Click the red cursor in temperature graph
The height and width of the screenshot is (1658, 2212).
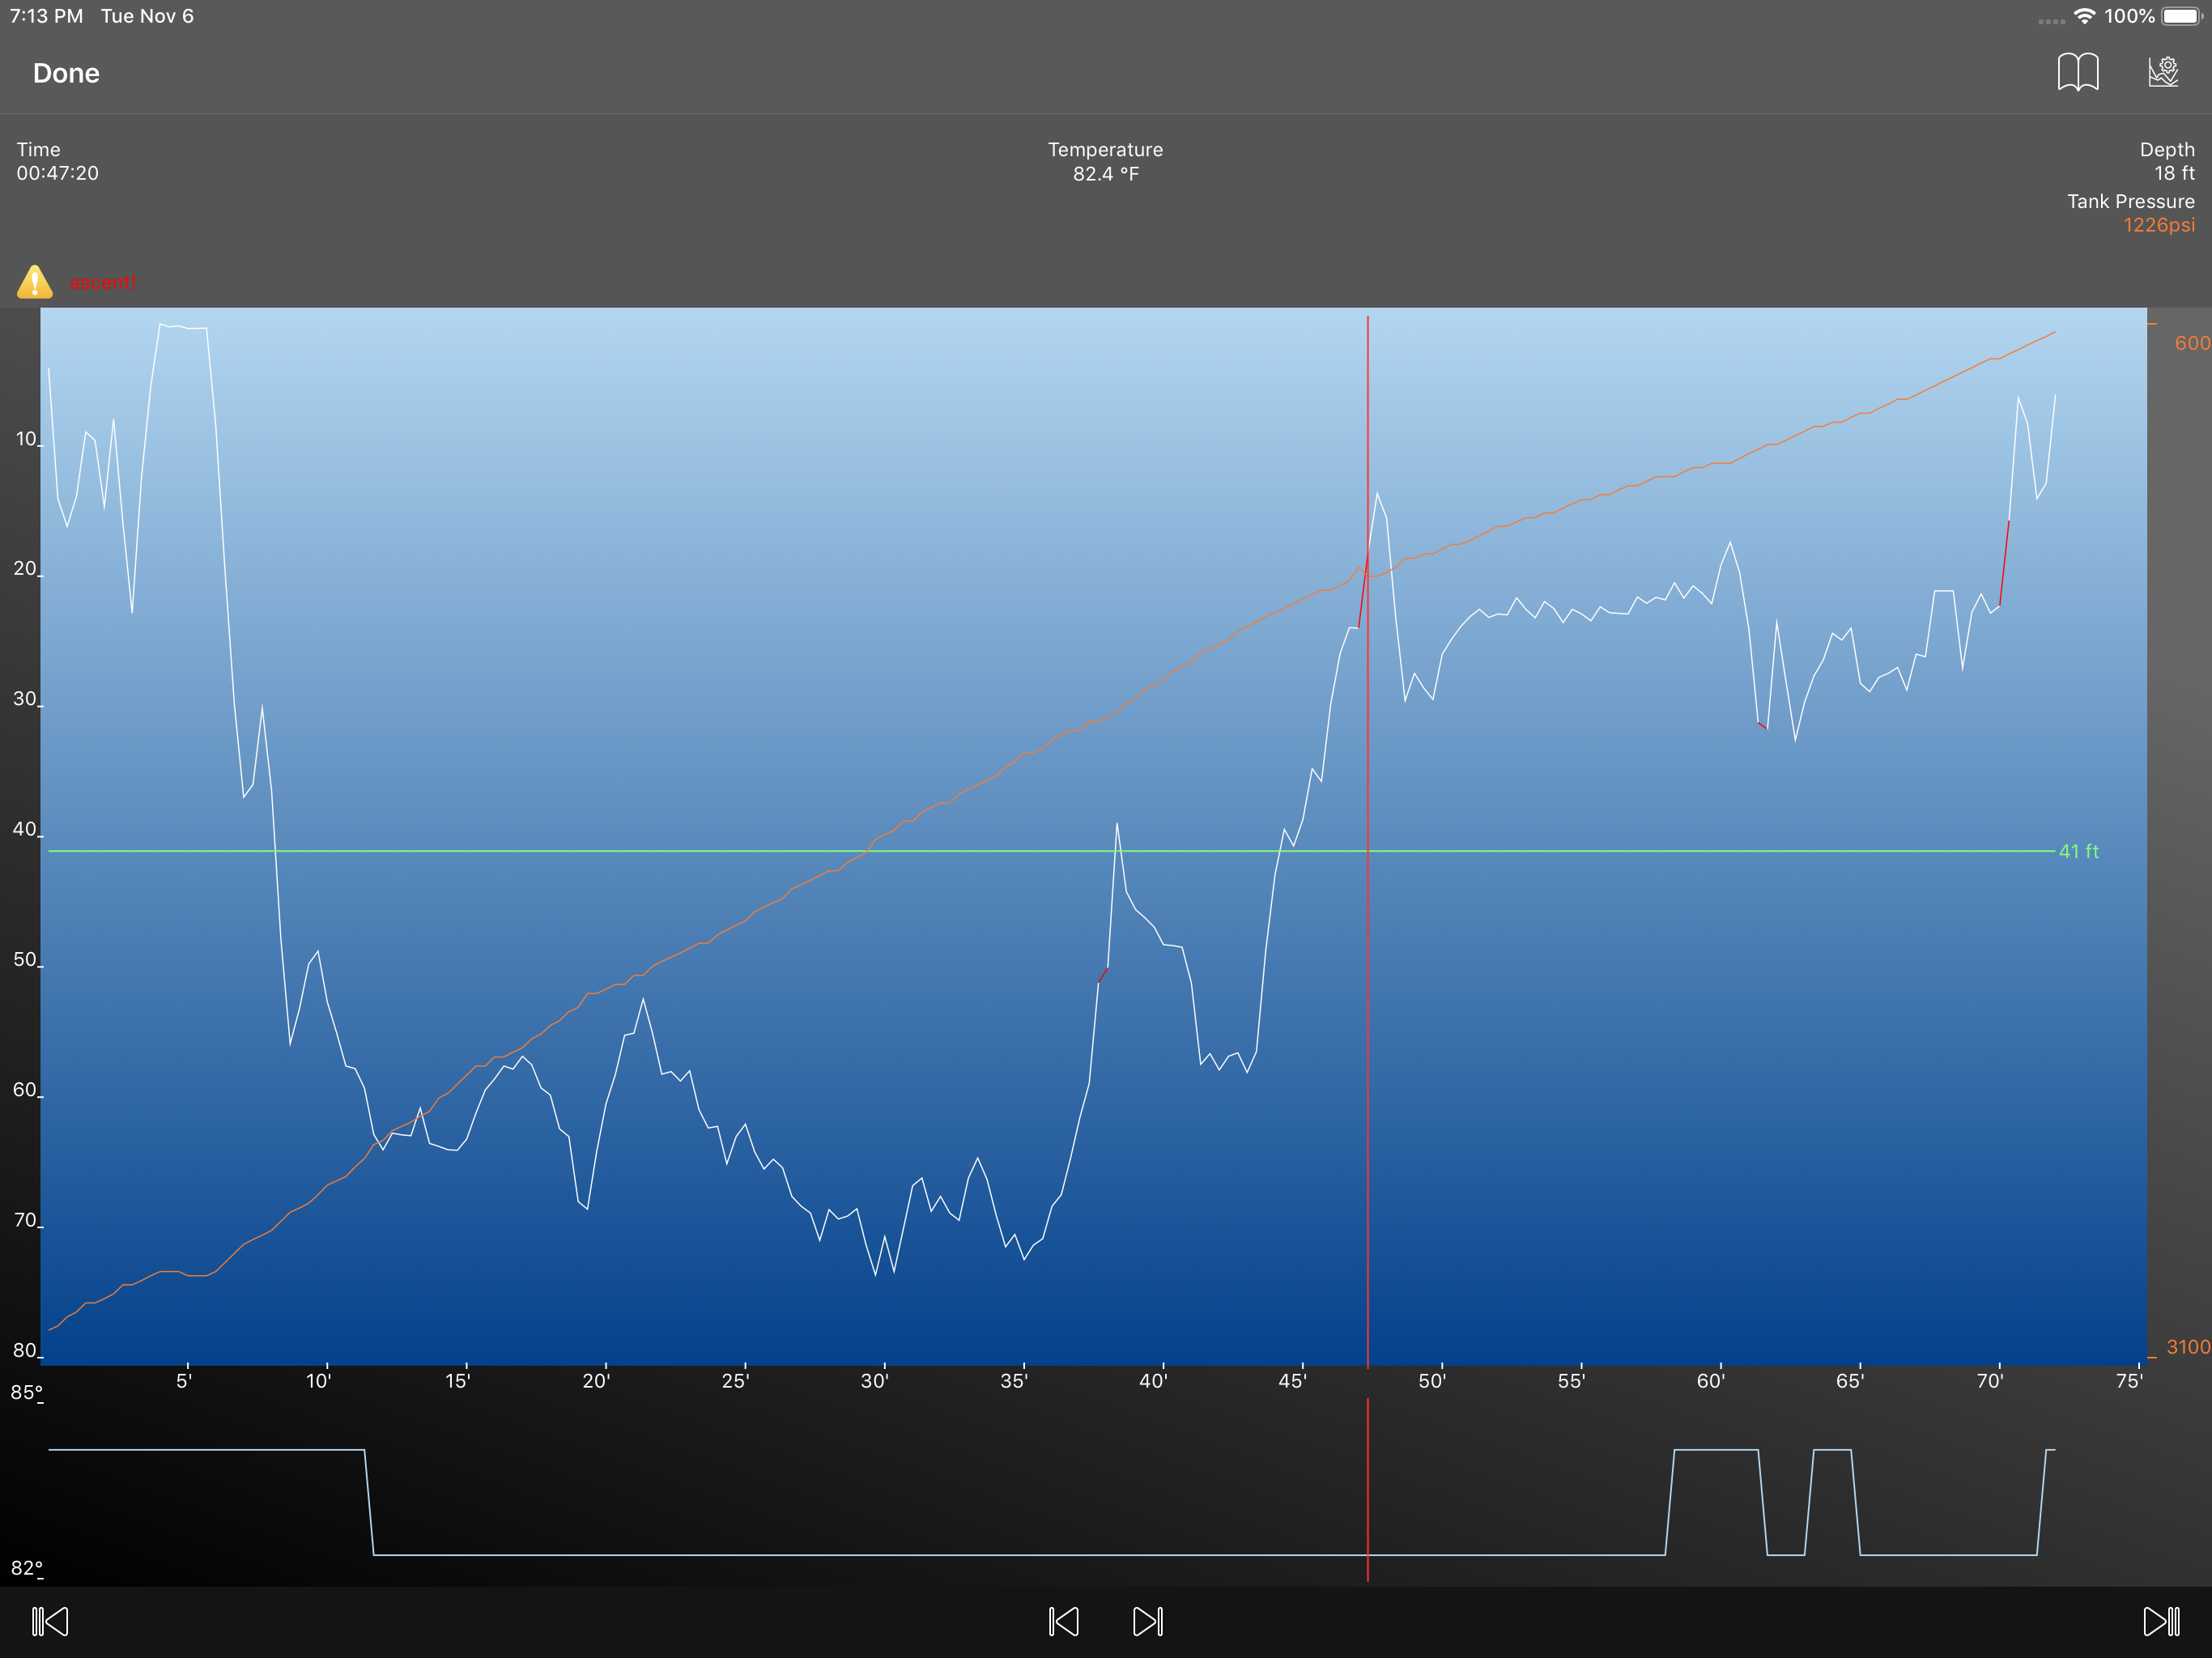(1367, 1490)
